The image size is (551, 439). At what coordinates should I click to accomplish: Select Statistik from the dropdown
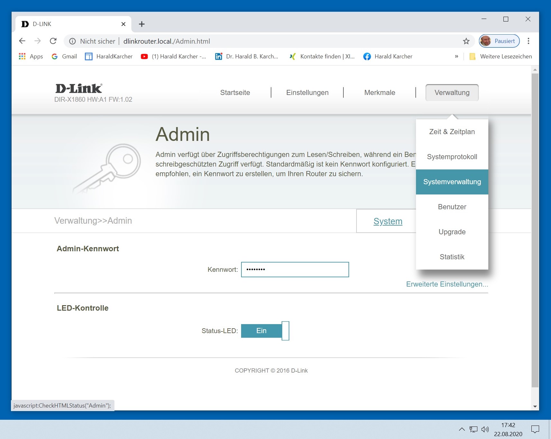click(x=452, y=257)
